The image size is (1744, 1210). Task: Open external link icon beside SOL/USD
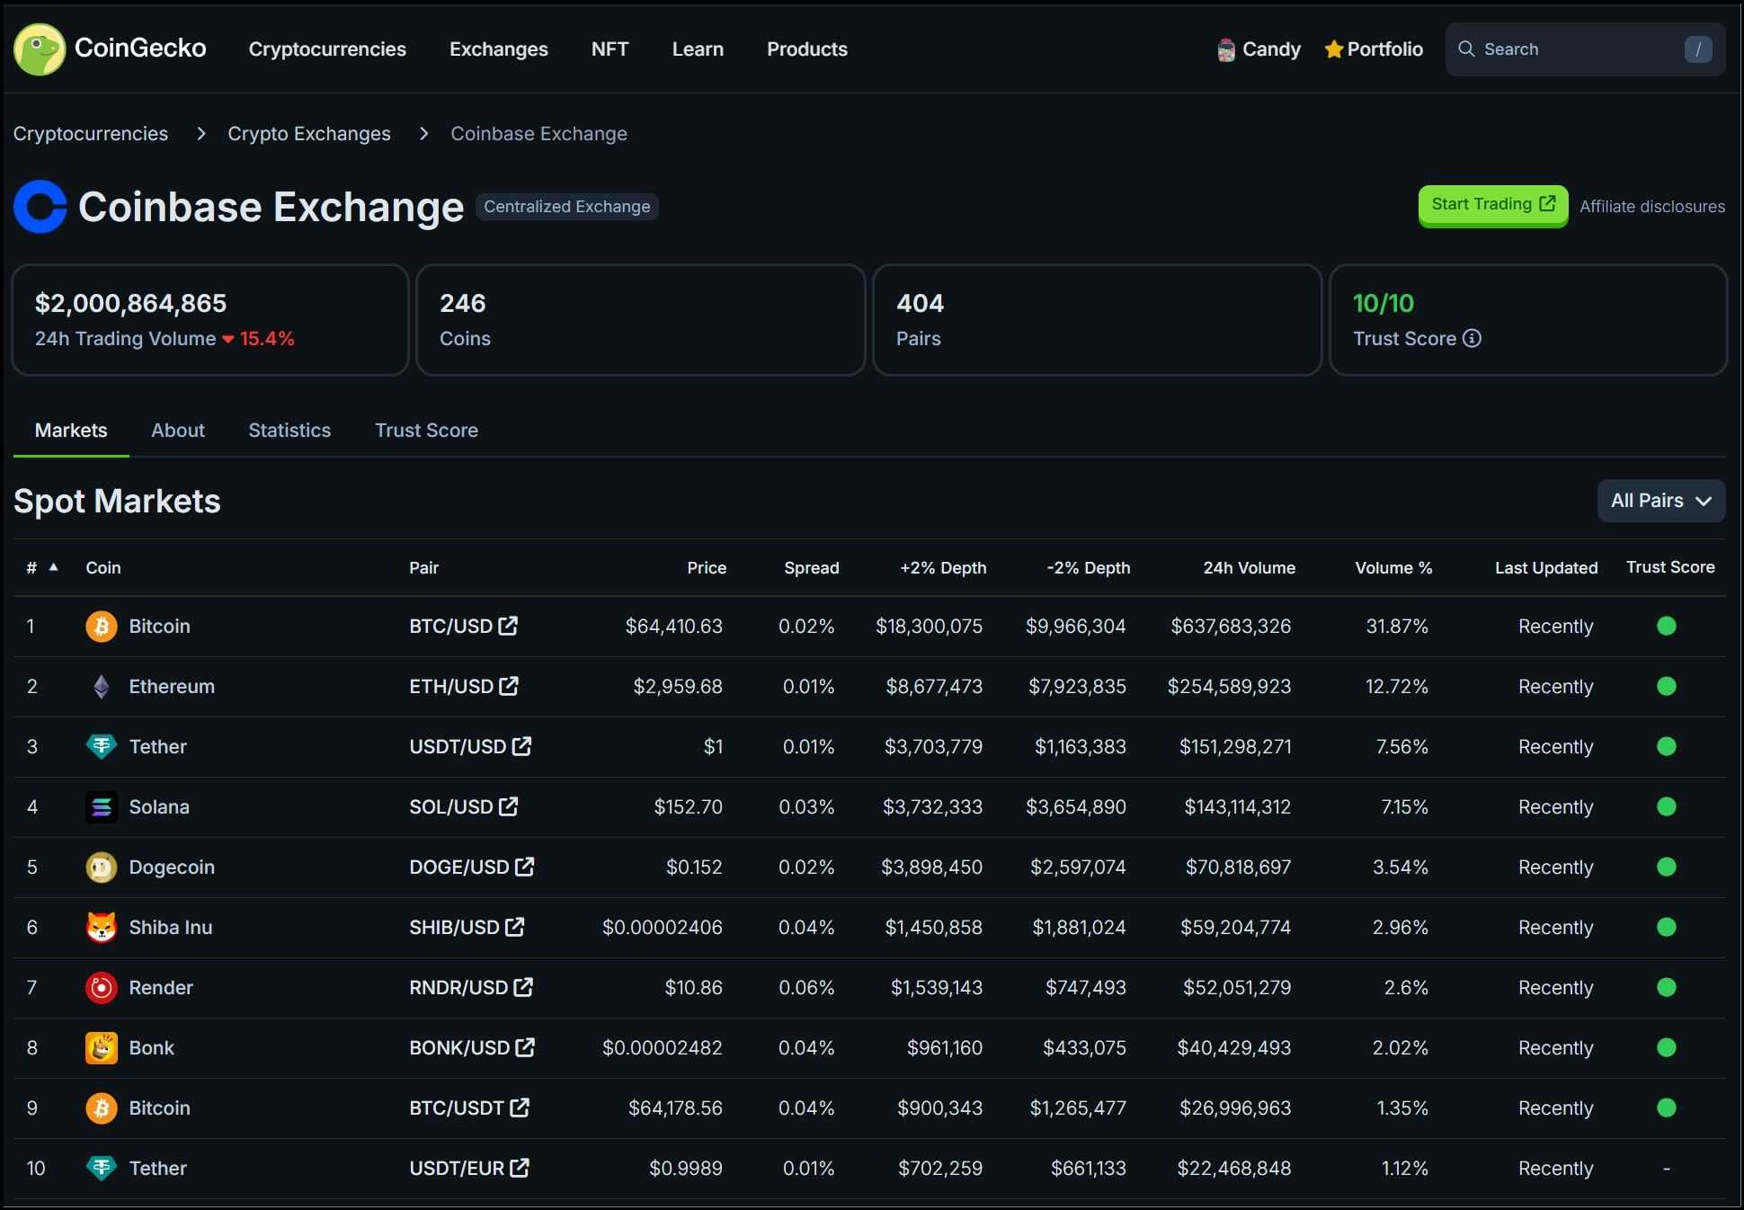(509, 806)
